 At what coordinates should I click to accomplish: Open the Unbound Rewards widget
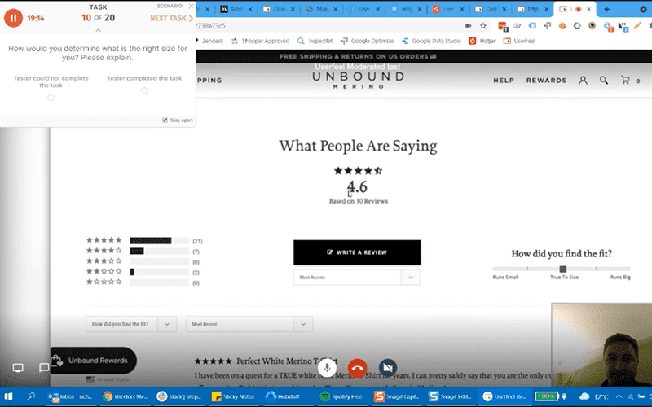pyautogui.click(x=94, y=361)
